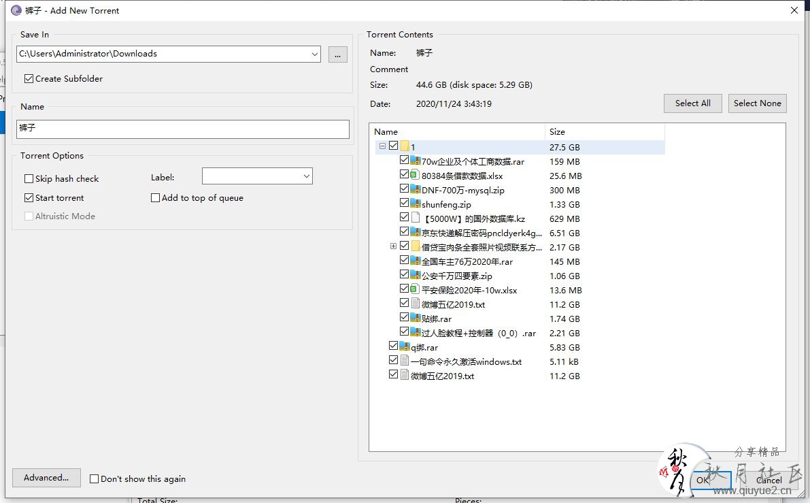This screenshot has width=810, height=503.
Task: Select the file name q绑.rar
Action: coord(424,347)
